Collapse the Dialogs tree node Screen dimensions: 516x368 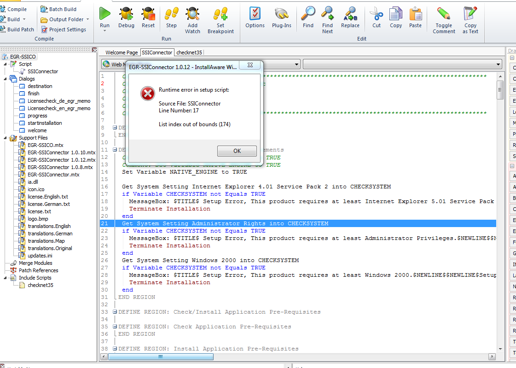click(5, 79)
